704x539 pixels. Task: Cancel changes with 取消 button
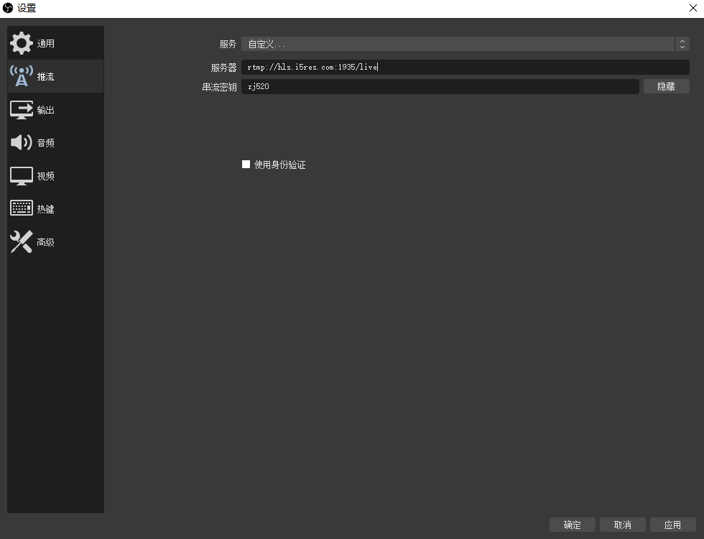(623, 525)
